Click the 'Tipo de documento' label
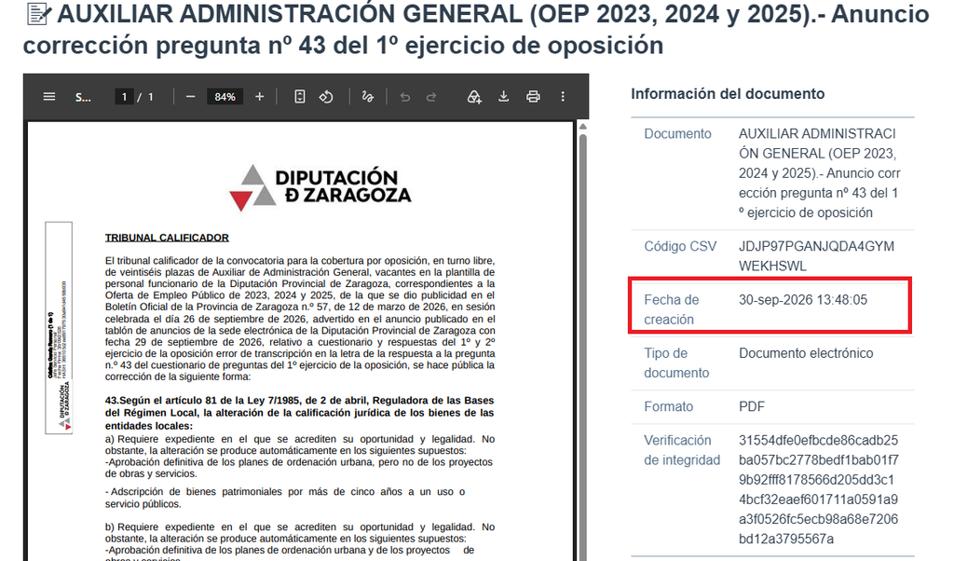 click(x=676, y=363)
